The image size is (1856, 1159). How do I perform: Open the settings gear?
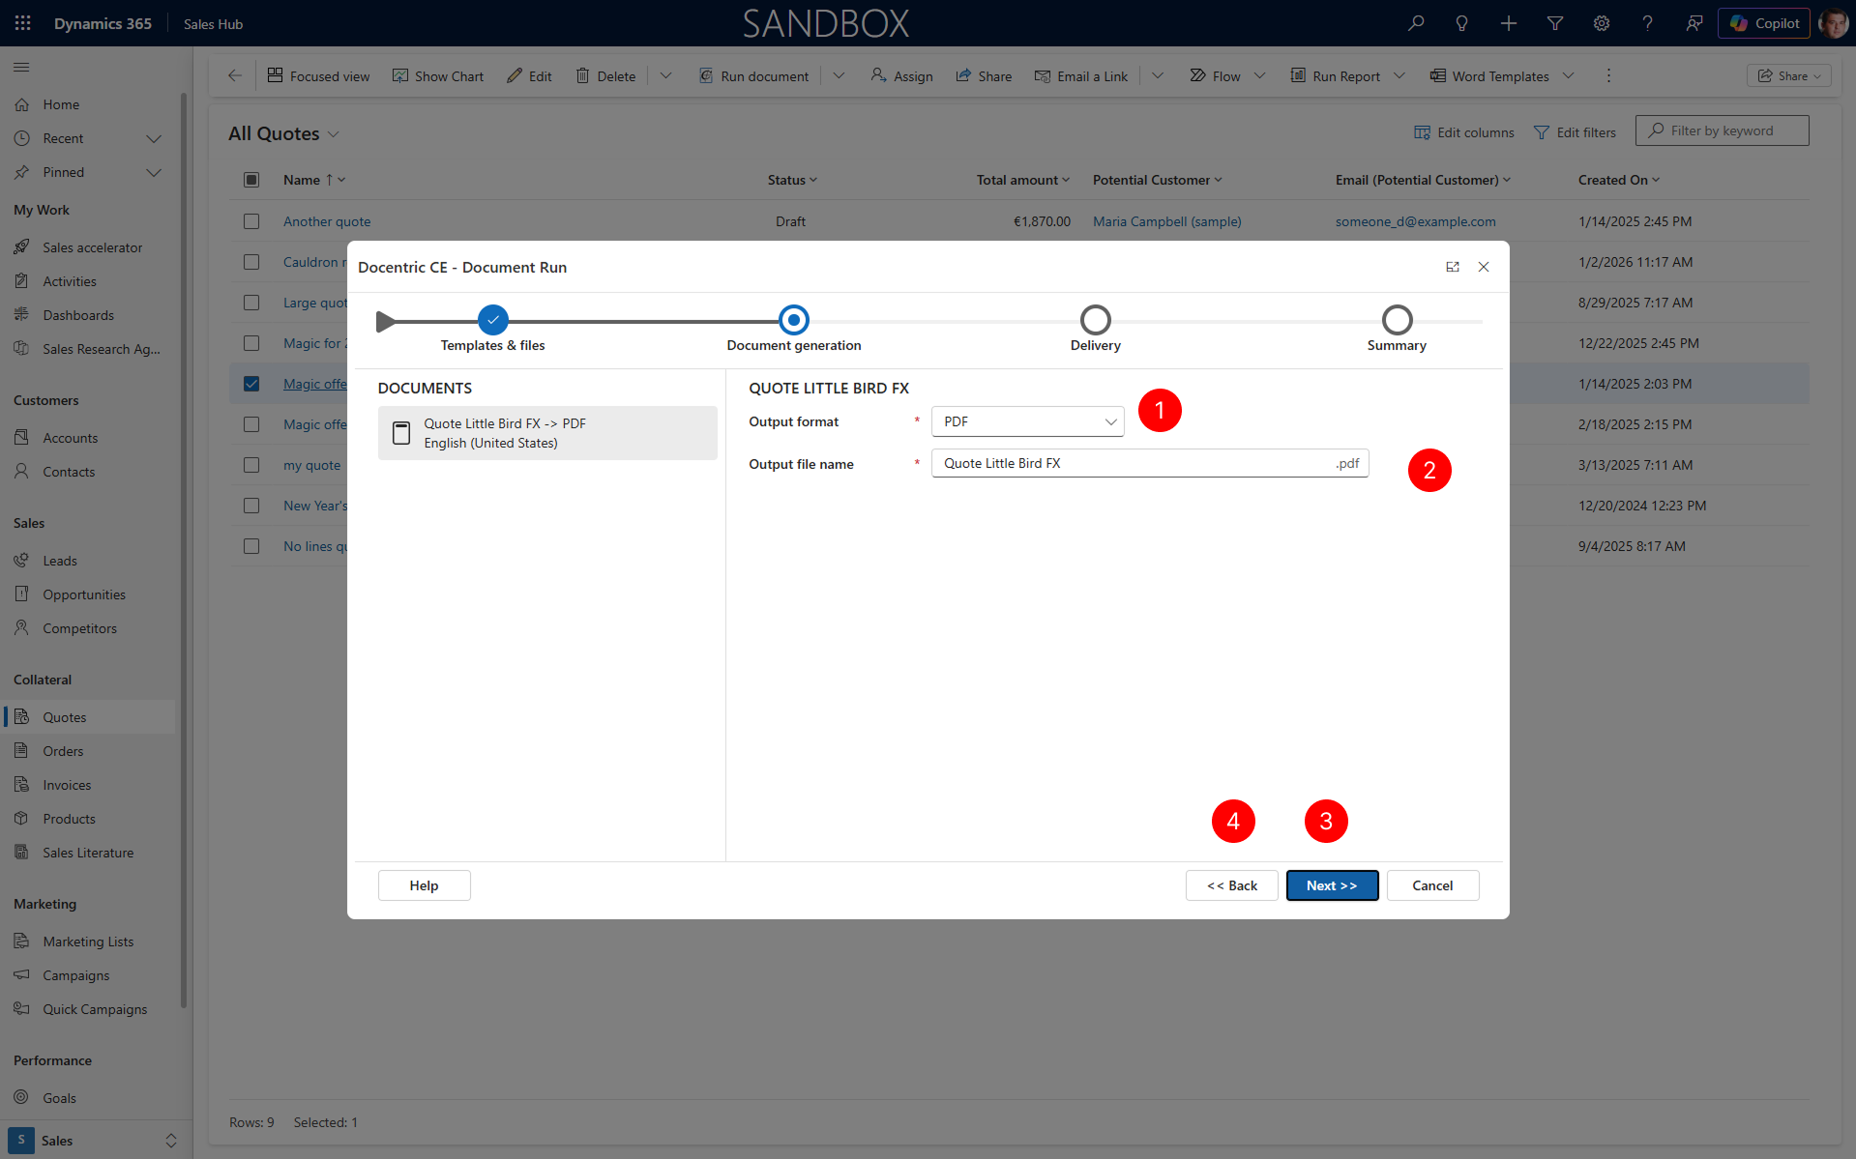(x=1602, y=23)
